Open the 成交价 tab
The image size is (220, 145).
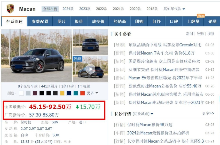(x=98, y=21)
